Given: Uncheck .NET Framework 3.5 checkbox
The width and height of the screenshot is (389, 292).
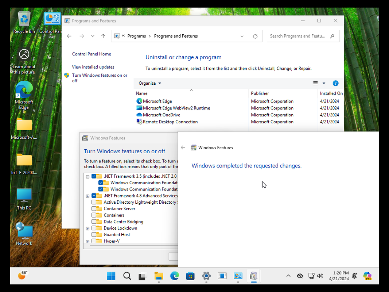Looking at the screenshot, I should (94, 176).
